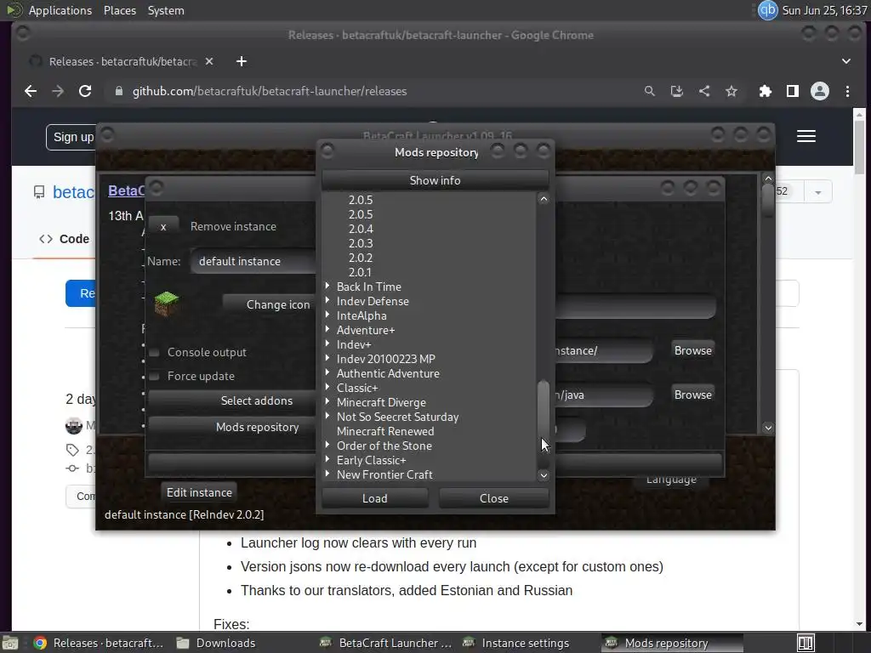871x653 pixels.
Task: Click the share icon in address bar
Action: point(703,91)
